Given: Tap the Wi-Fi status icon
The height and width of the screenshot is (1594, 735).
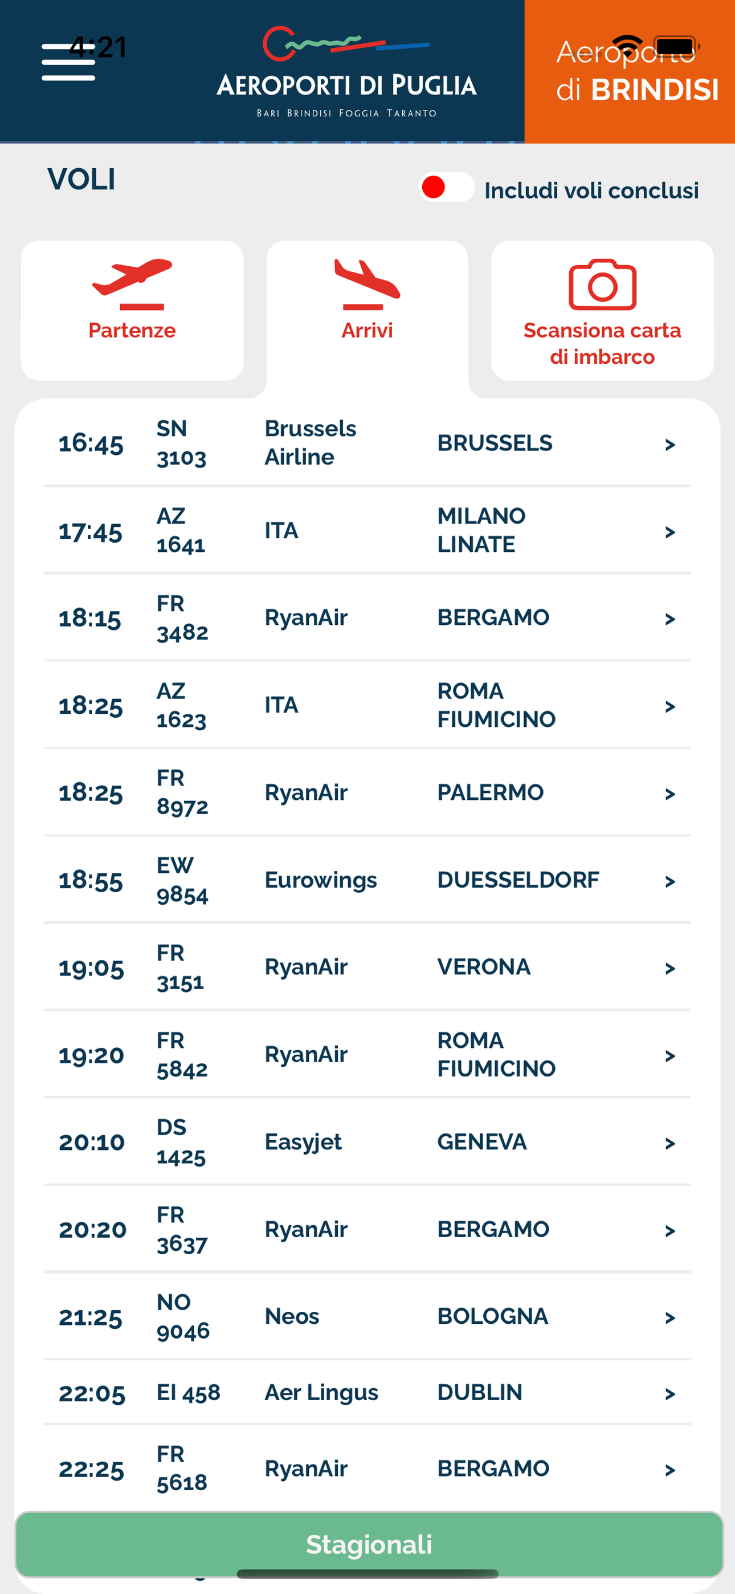Looking at the screenshot, I should coord(628,46).
